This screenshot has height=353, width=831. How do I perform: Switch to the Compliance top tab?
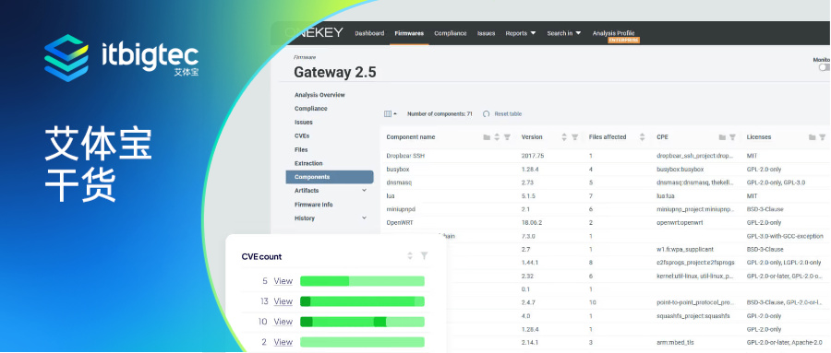tap(451, 33)
